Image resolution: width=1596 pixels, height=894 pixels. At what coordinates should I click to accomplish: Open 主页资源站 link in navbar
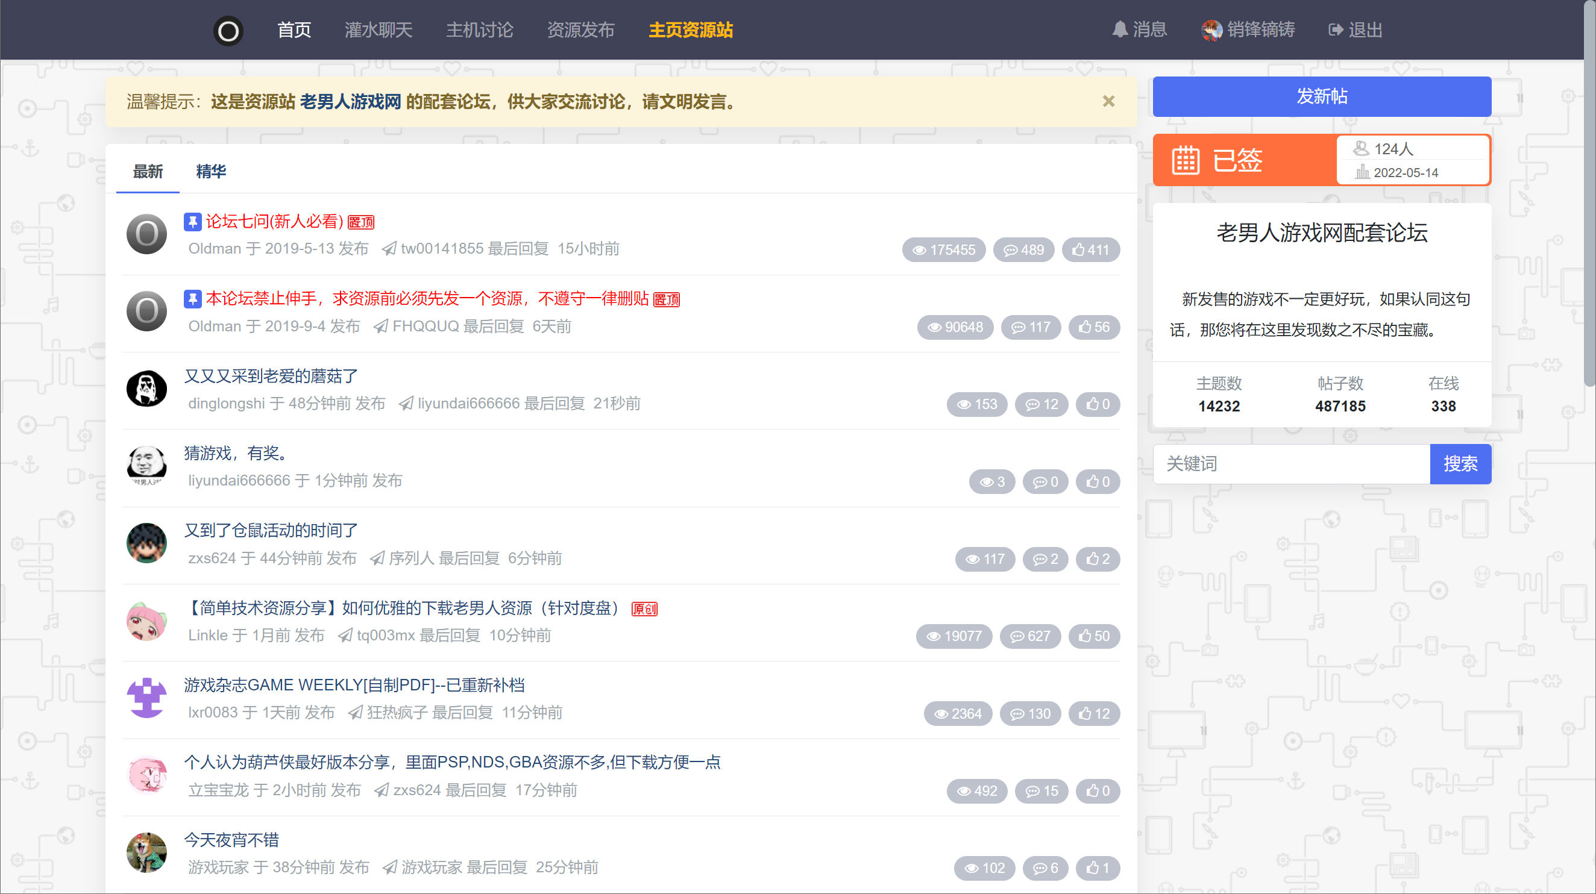[x=691, y=30]
